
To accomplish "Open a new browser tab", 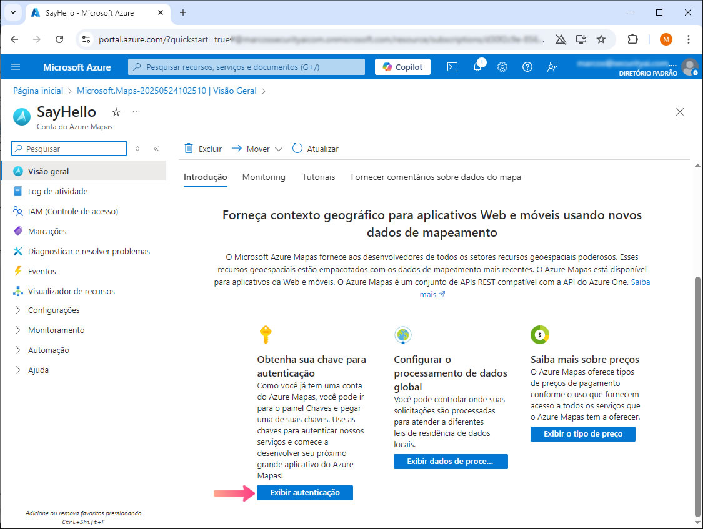I will 183,12.
